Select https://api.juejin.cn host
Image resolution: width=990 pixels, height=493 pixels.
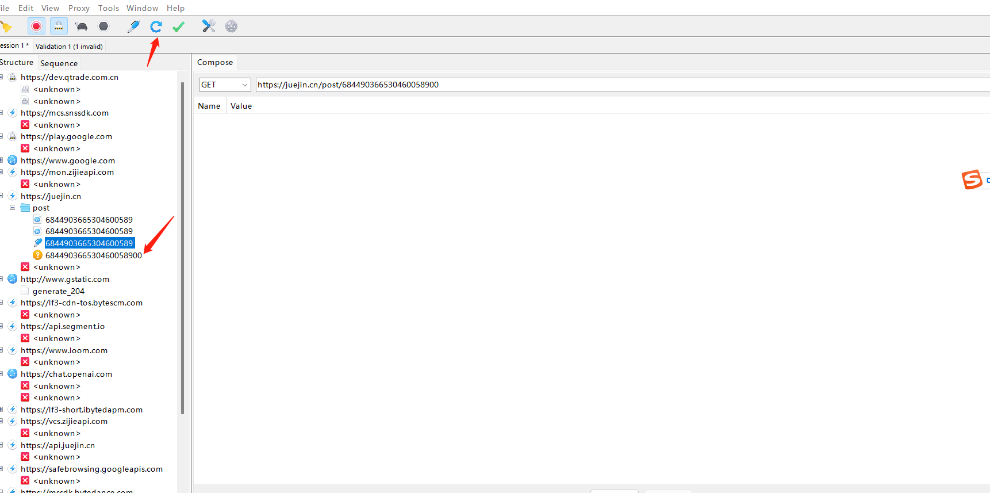[x=57, y=445]
